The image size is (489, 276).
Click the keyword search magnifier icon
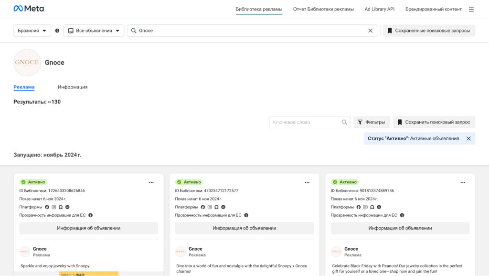pyautogui.click(x=344, y=122)
